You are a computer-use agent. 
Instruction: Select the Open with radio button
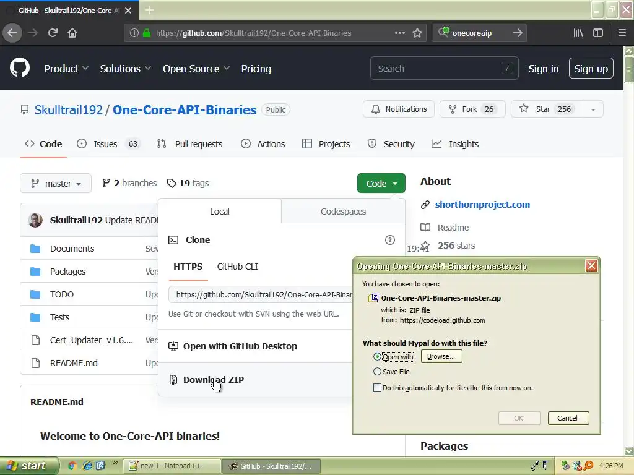[x=377, y=356]
